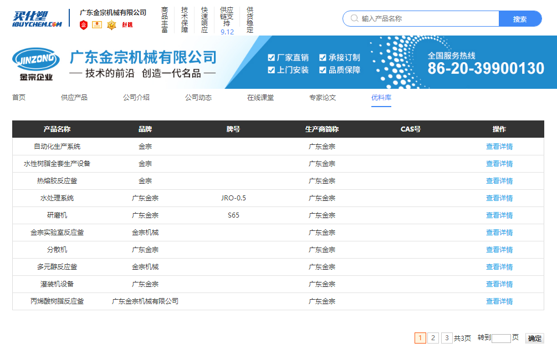557x348 pixels.
Task: Click the 上门安装 checkbox in banner
Action: 272,70
